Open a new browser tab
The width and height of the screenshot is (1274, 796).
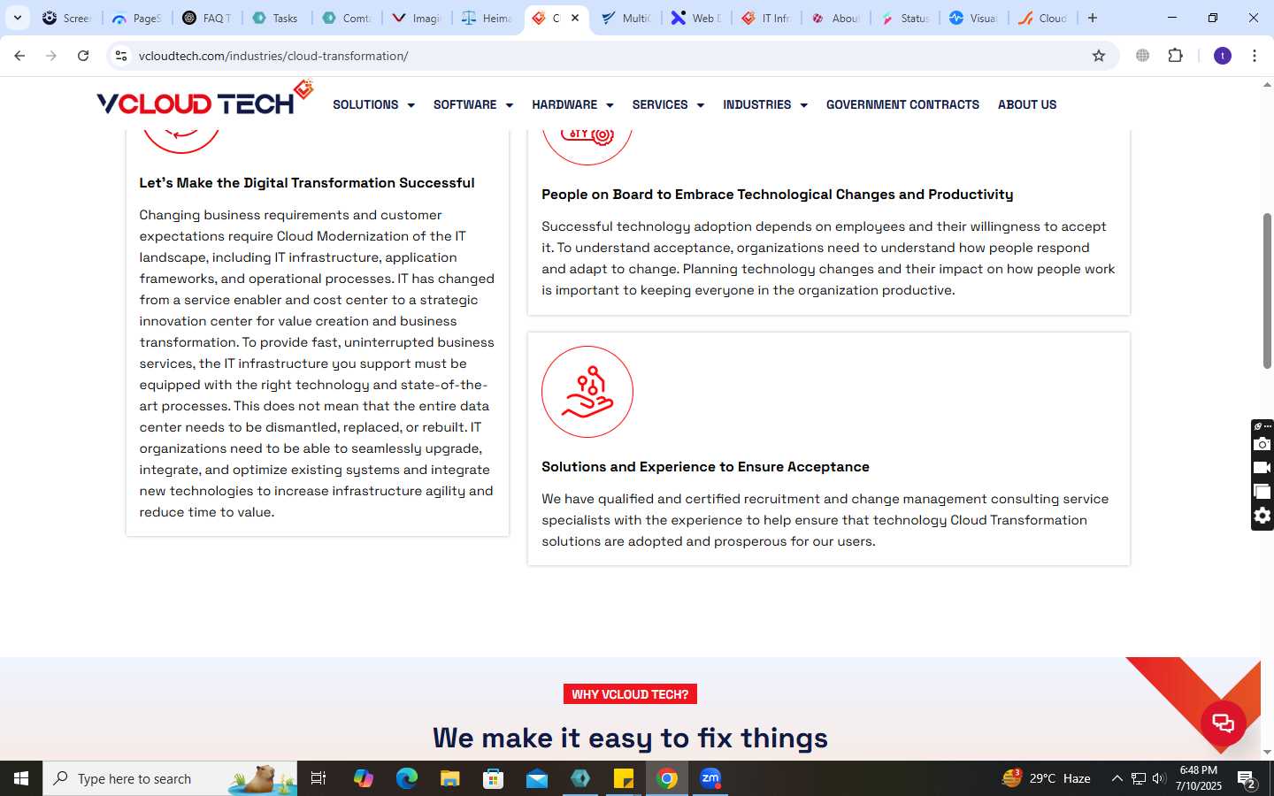pyautogui.click(x=1093, y=18)
